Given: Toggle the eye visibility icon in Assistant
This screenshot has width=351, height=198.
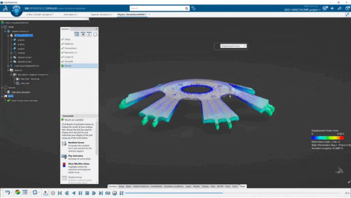Looking at the screenshot, I should tap(83, 35).
